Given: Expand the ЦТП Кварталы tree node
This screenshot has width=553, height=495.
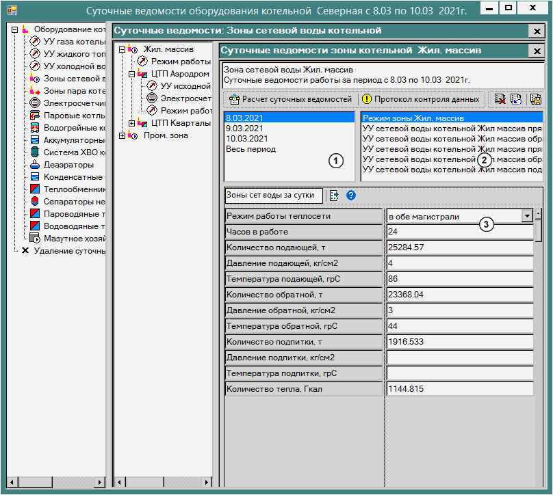Looking at the screenshot, I should [132, 123].
